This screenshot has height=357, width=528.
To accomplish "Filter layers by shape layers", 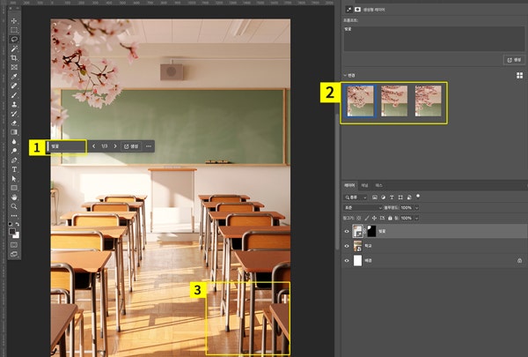I will [400, 197].
